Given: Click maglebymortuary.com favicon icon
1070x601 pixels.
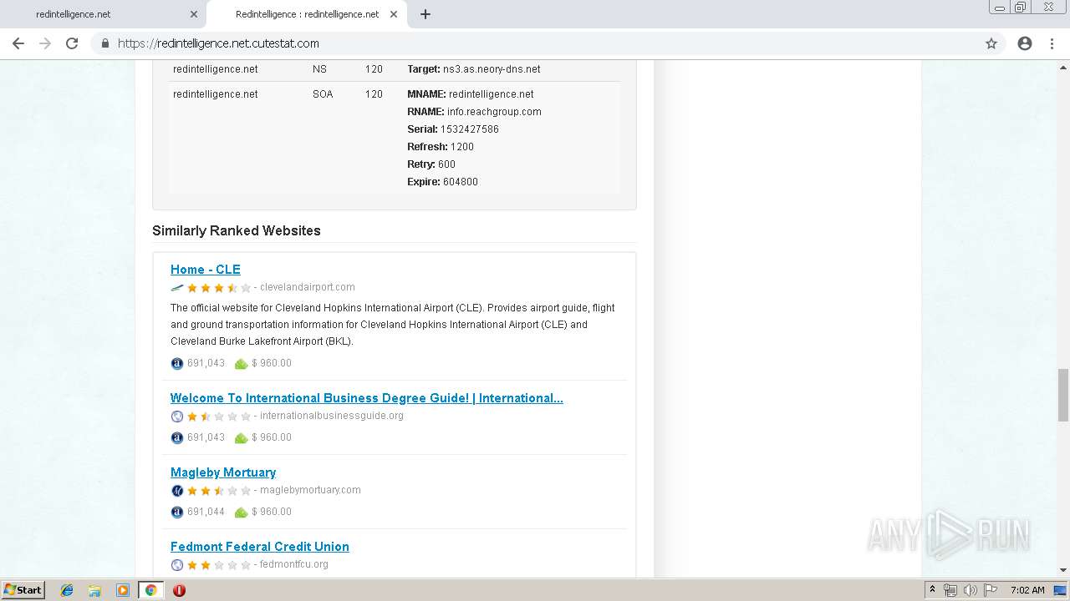Looking at the screenshot, I should pos(177,491).
